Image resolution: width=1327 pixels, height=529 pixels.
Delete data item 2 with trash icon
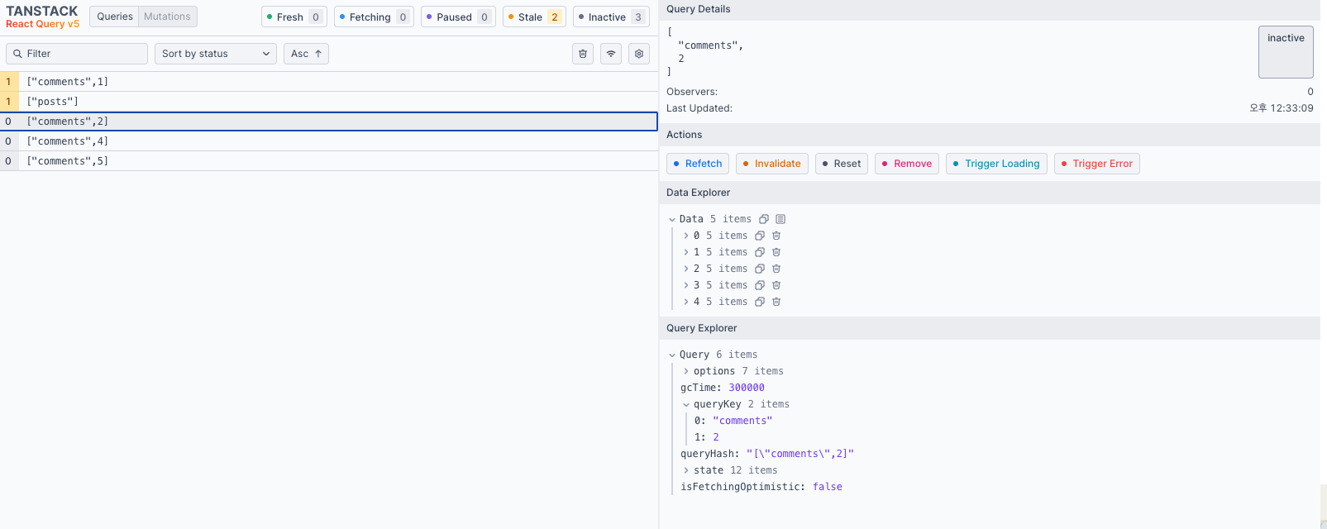click(x=776, y=269)
